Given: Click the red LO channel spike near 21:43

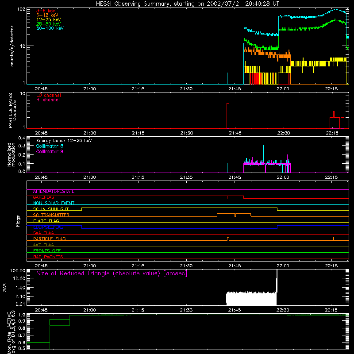Looking at the screenshot, I should pyautogui.click(x=228, y=116).
